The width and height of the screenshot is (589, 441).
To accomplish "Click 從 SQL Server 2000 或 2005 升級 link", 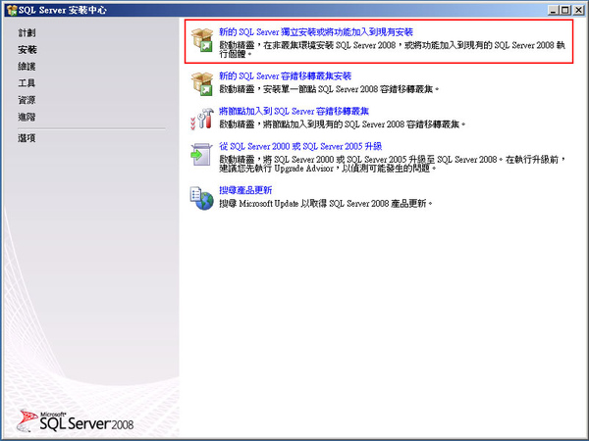I will 300,146.
